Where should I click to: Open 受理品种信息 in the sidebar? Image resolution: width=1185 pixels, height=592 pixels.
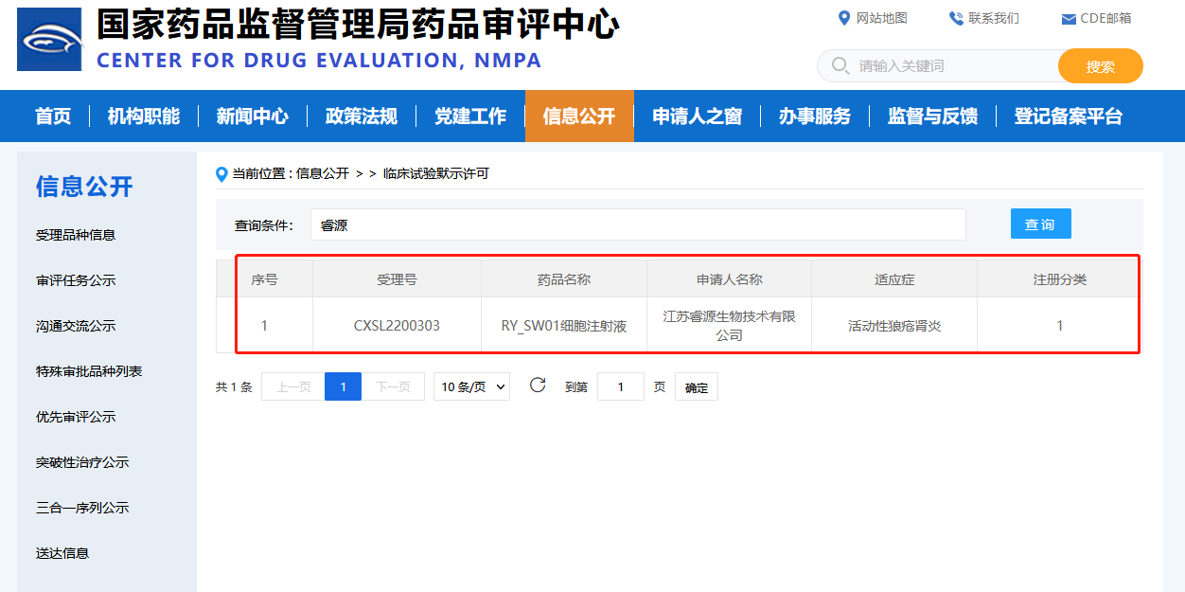(x=76, y=235)
